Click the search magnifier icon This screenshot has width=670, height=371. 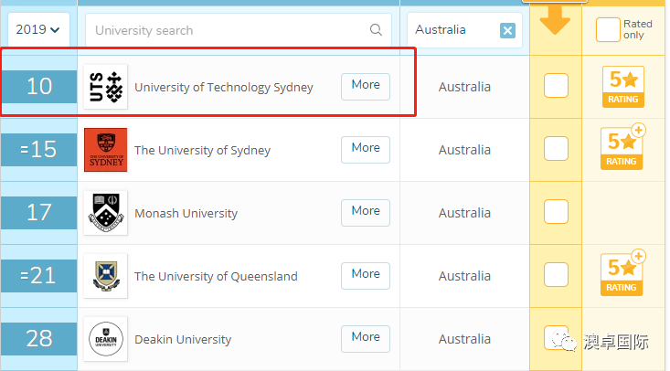pyautogui.click(x=376, y=30)
